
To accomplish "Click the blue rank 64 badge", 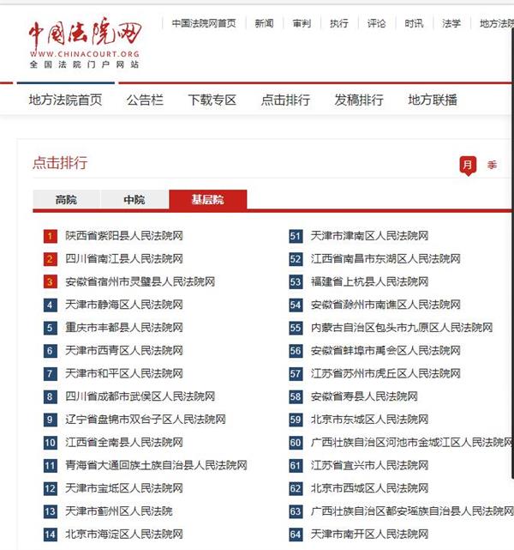I will [x=296, y=535].
